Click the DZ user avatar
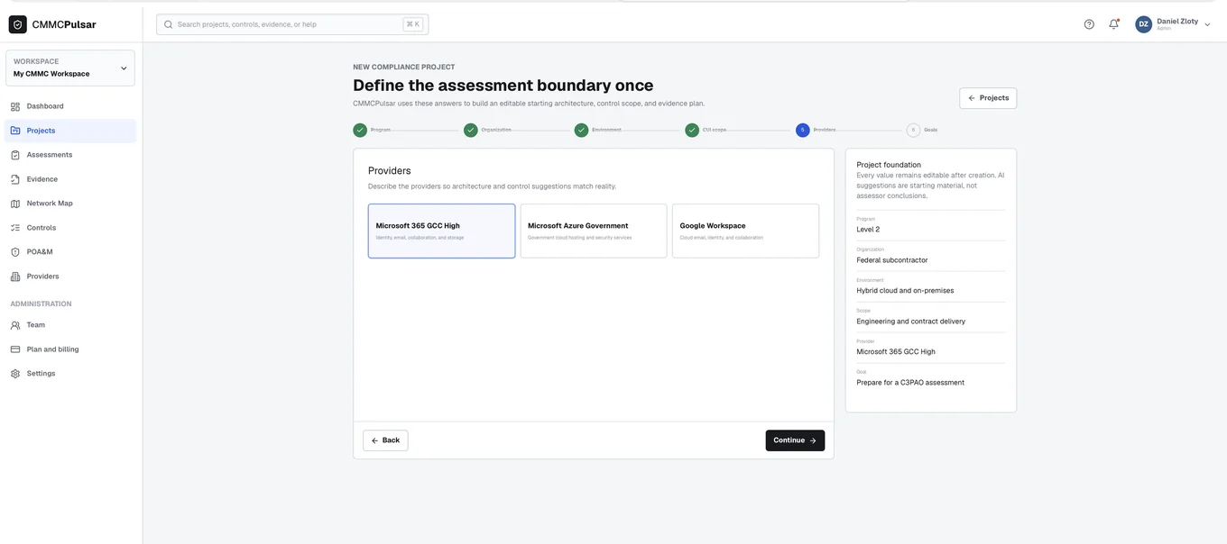The height and width of the screenshot is (544, 1227). tap(1144, 24)
